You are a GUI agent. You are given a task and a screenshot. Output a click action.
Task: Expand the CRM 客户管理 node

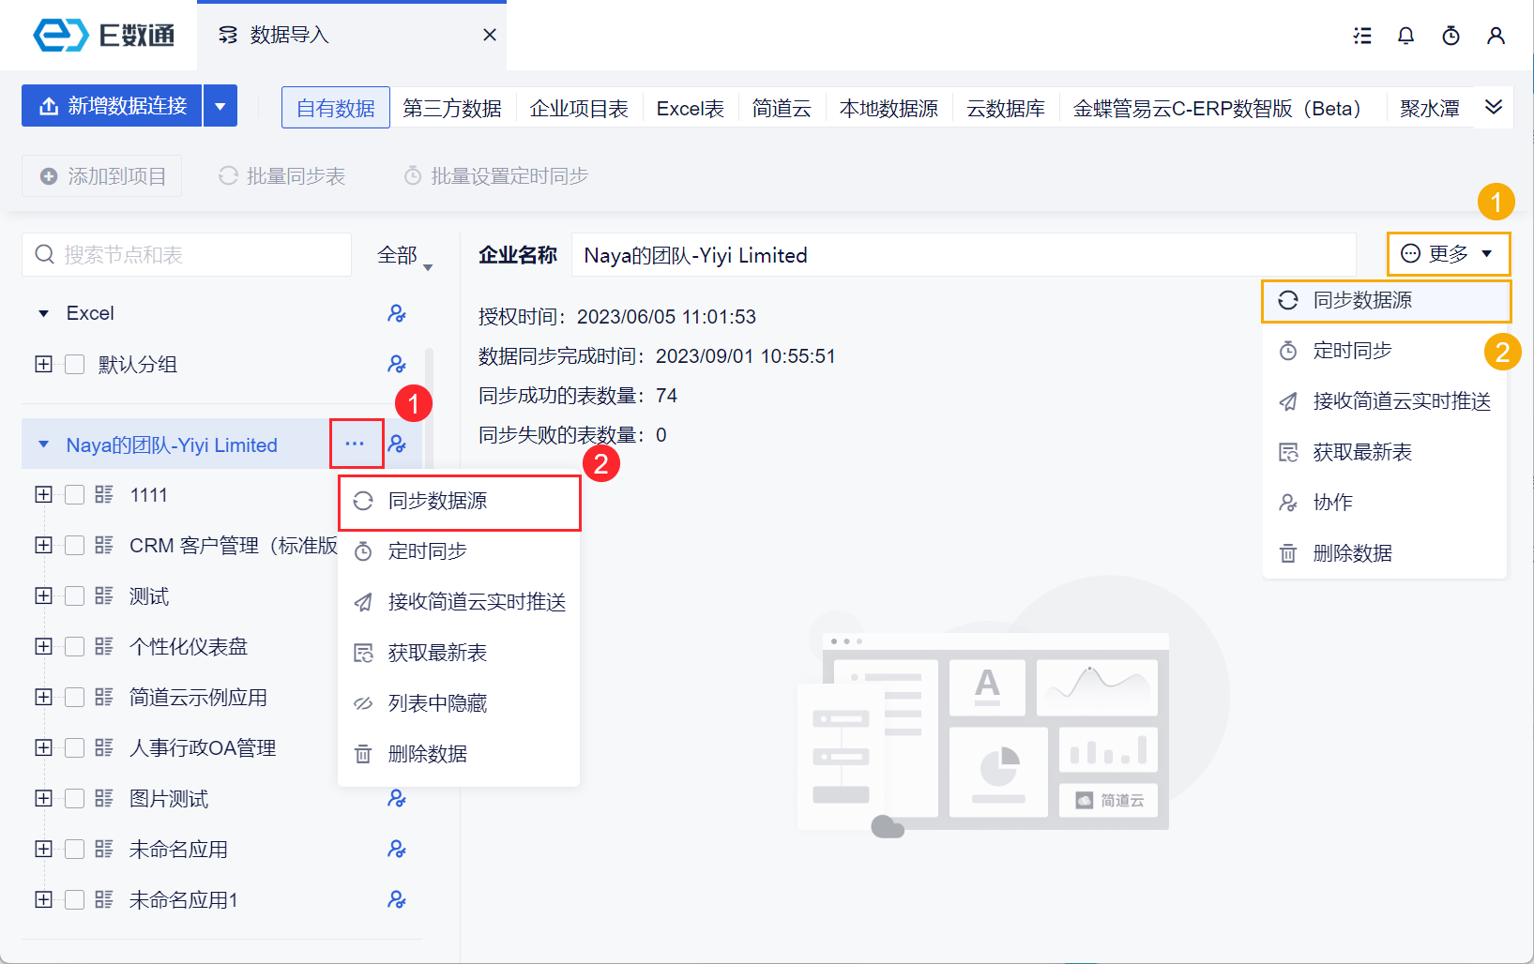coord(43,545)
